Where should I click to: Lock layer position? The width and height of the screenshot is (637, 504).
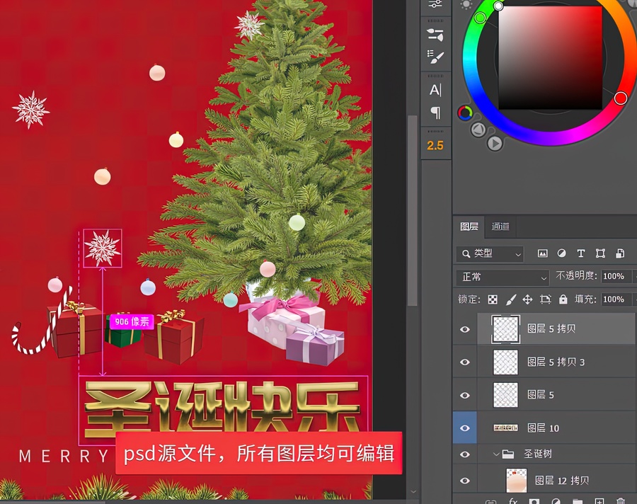click(527, 300)
